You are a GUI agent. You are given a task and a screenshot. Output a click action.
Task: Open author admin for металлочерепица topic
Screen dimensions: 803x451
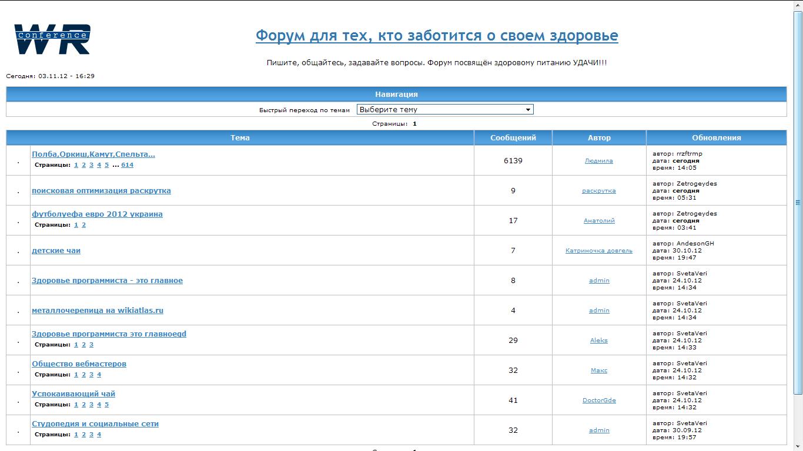coord(599,311)
